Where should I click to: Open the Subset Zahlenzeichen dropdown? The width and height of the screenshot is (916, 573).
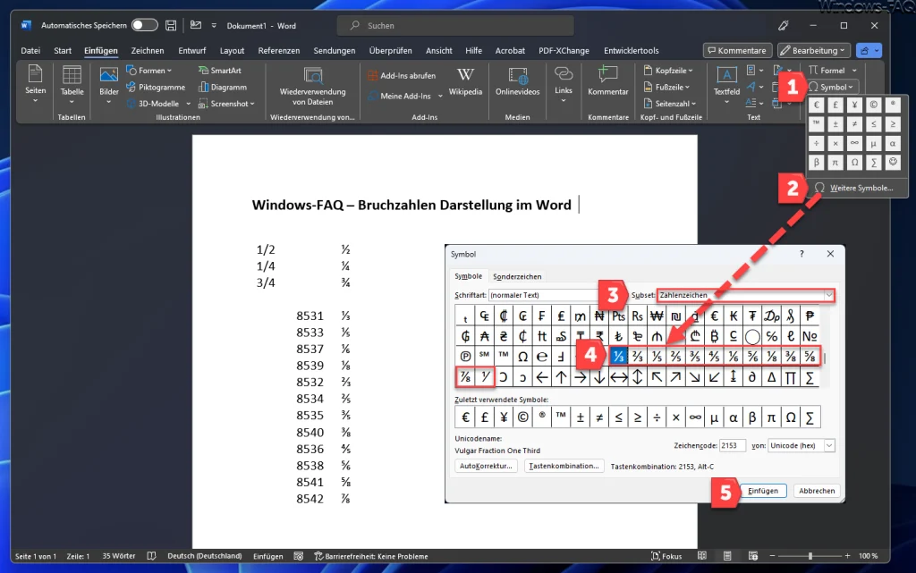[746, 295]
